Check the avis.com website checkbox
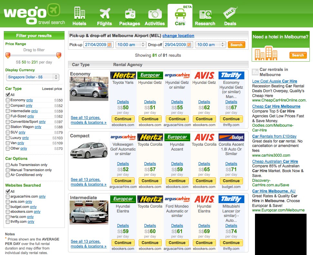 [8, 202]
